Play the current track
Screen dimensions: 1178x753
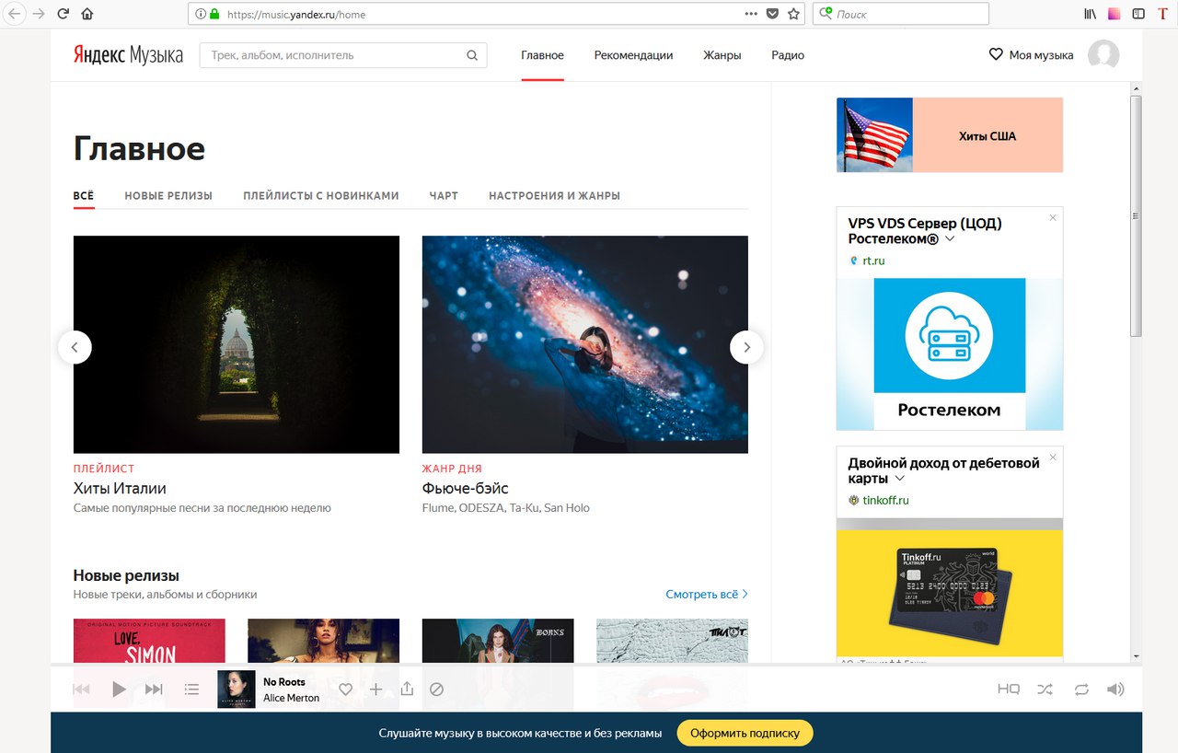point(119,689)
